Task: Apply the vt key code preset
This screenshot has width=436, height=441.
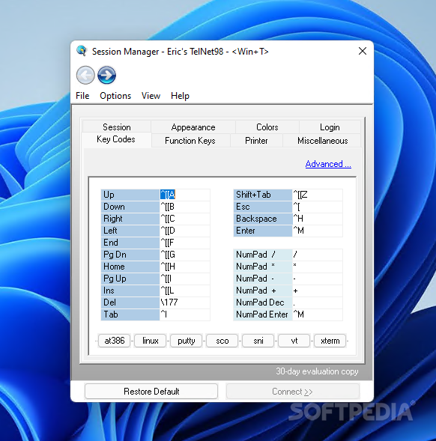Action: (294, 341)
